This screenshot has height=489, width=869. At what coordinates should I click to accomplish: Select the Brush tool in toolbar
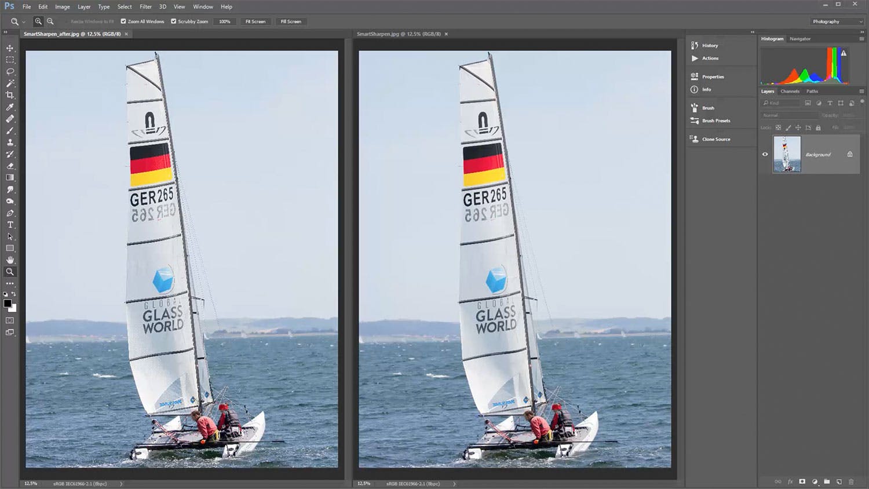point(10,130)
